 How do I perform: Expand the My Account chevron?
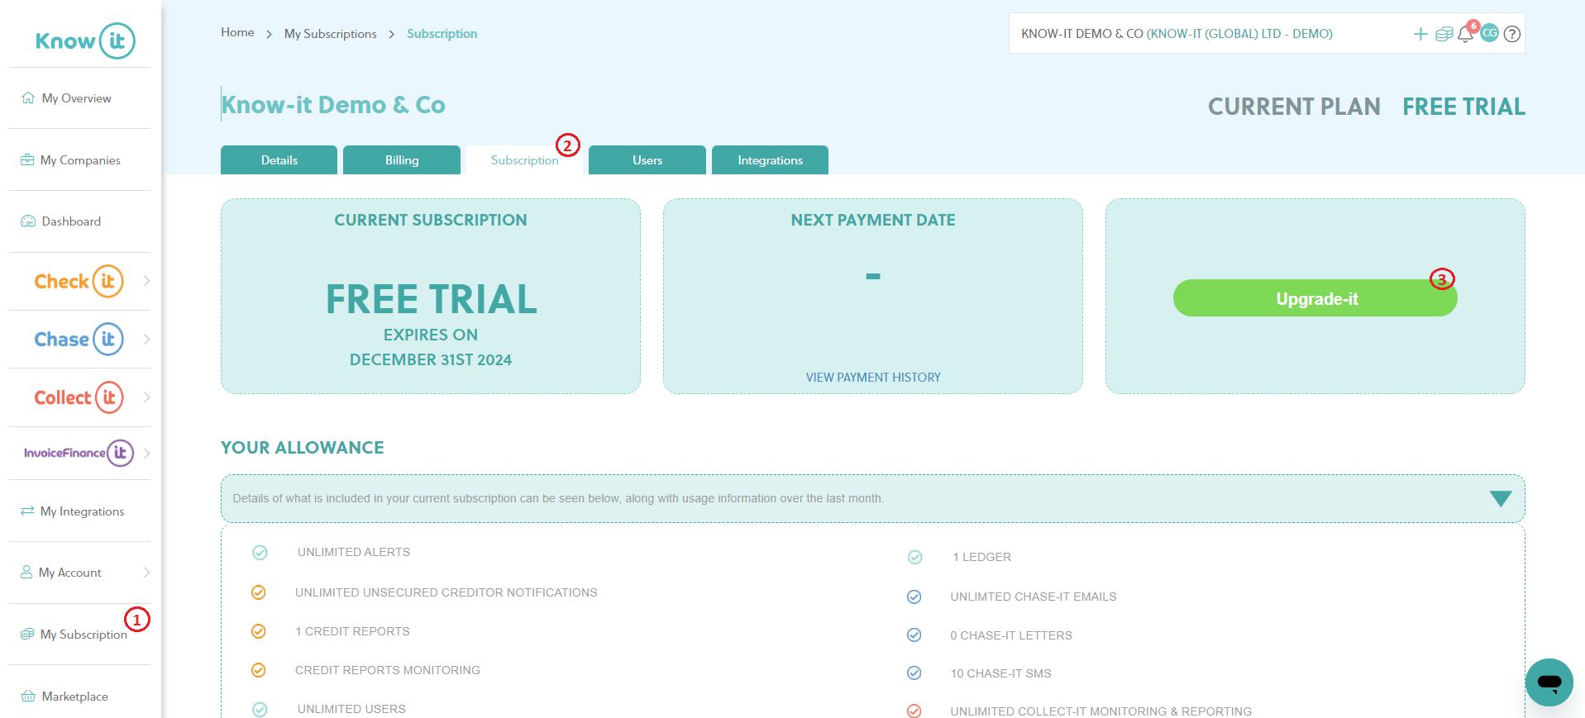[146, 572]
